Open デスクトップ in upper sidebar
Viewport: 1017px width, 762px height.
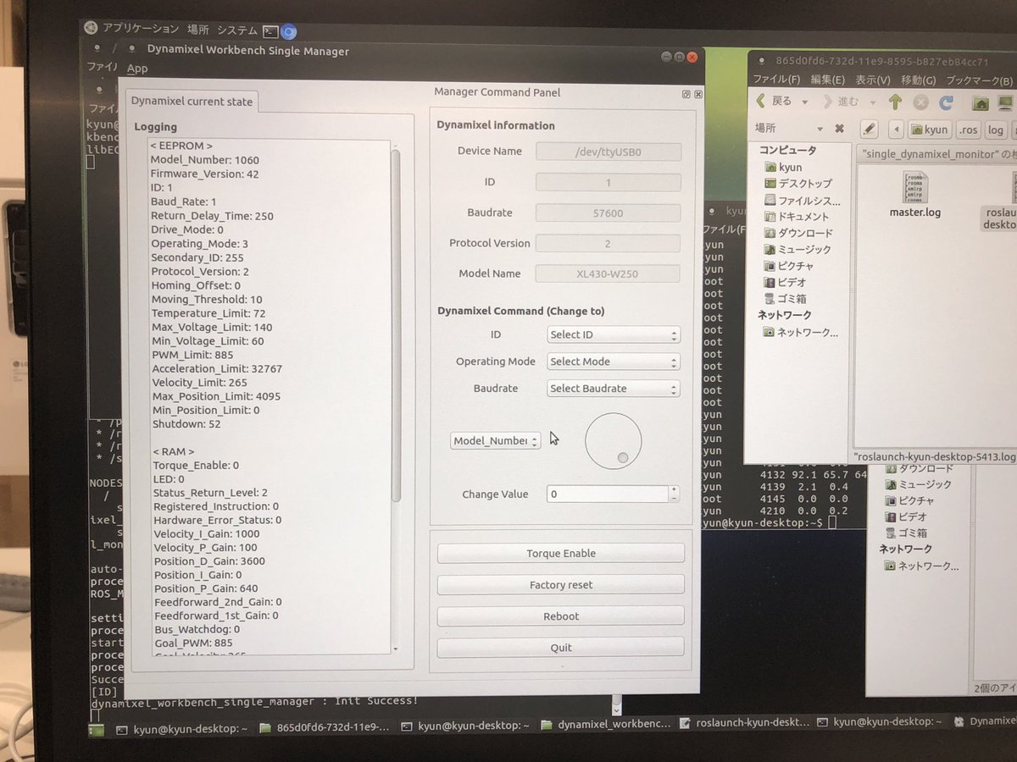[x=797, y=183]
